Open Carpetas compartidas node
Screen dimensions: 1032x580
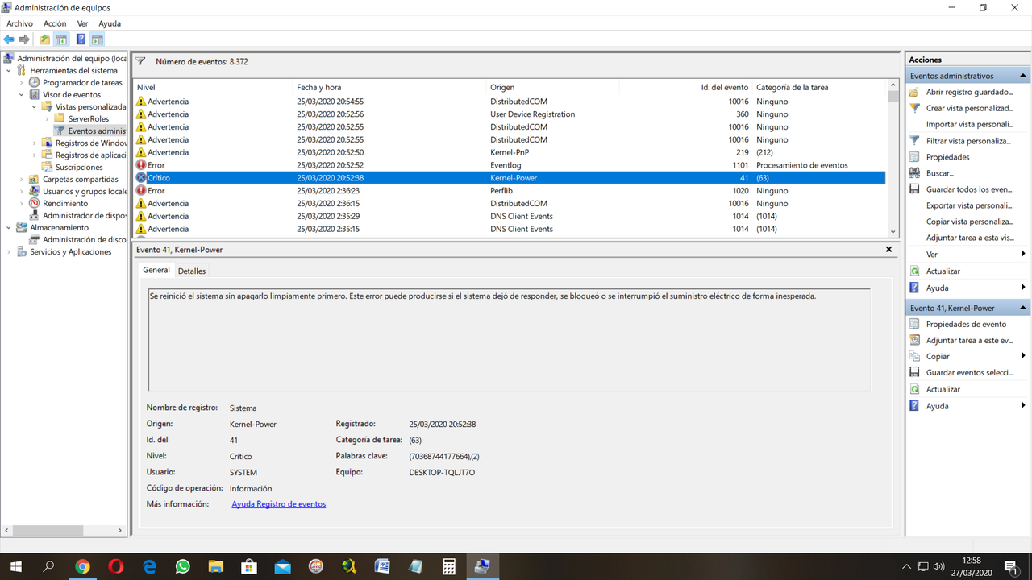(81, 179)
